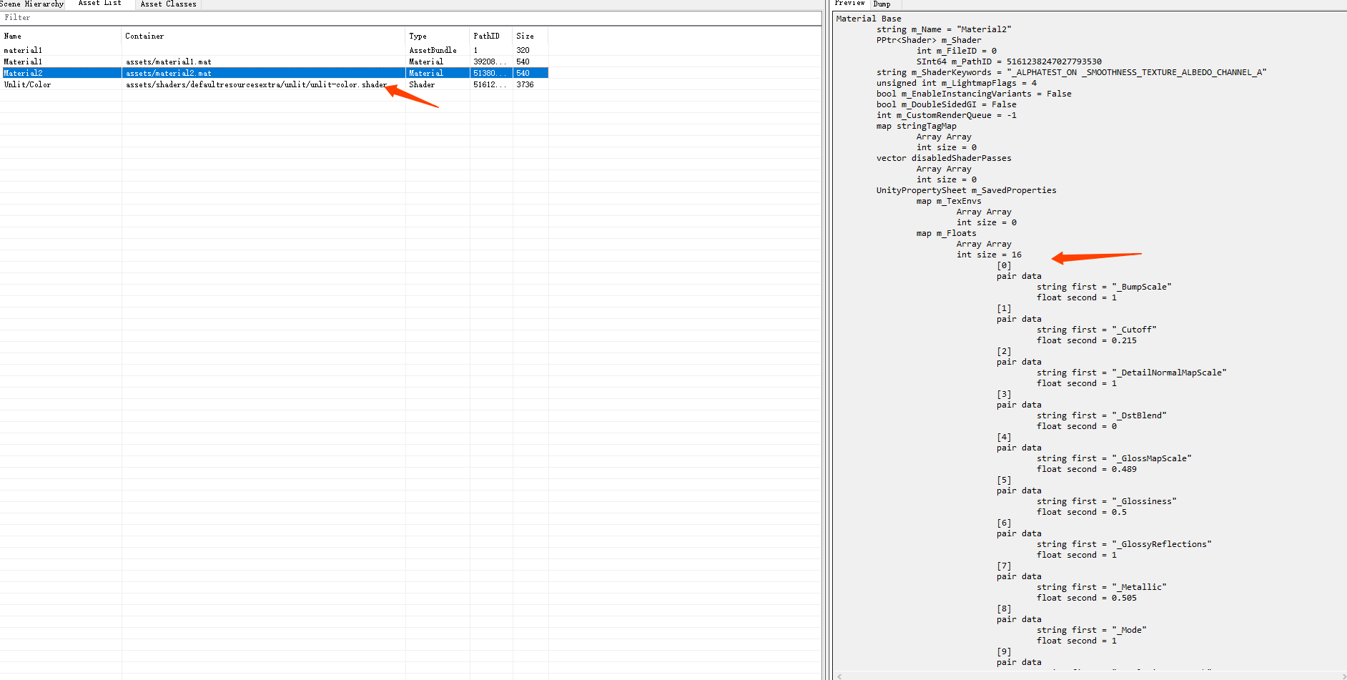Screen dimensions: 1347x680
Task: Switch to the Asset Classes tab
Action: [x=168, y=4]
